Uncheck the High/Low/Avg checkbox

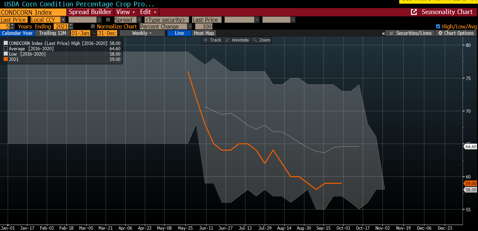point(438,26)
